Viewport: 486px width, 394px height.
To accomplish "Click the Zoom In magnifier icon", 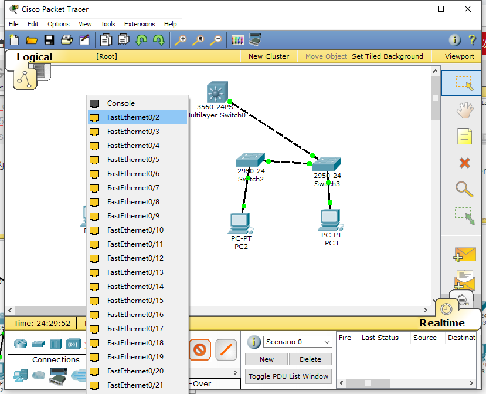I will 181,41.
